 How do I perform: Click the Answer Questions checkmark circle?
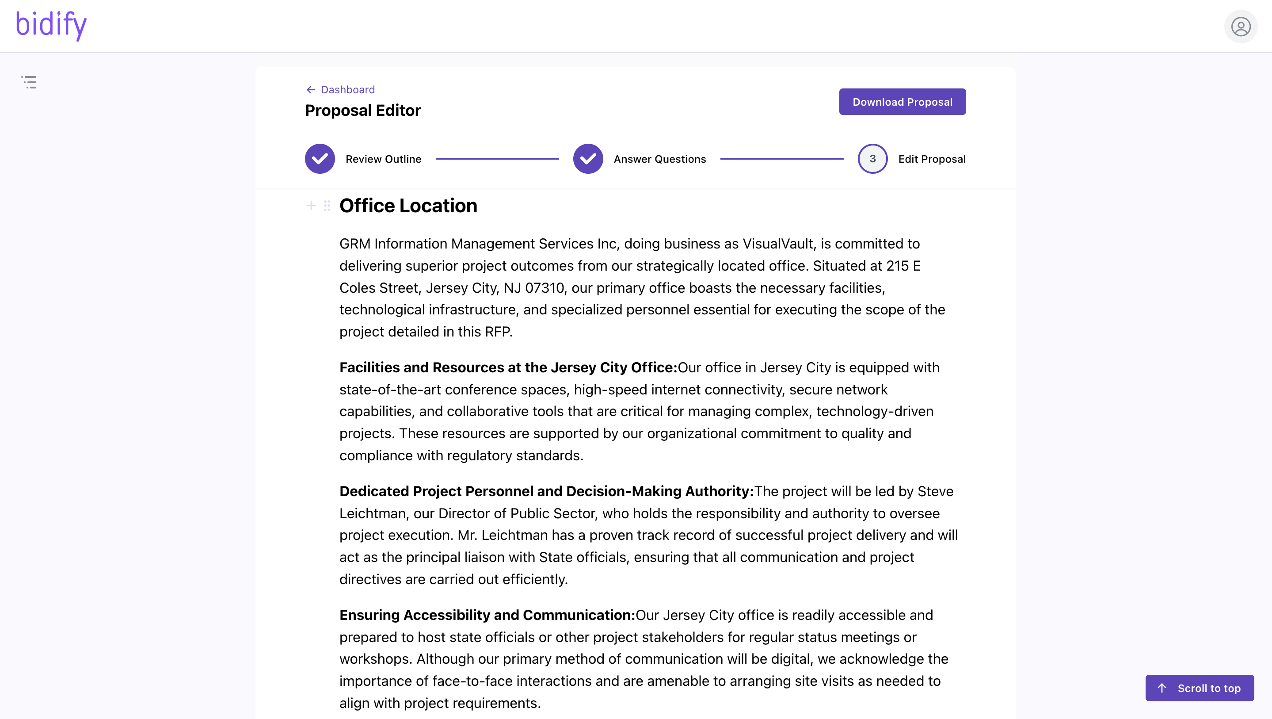588,159
